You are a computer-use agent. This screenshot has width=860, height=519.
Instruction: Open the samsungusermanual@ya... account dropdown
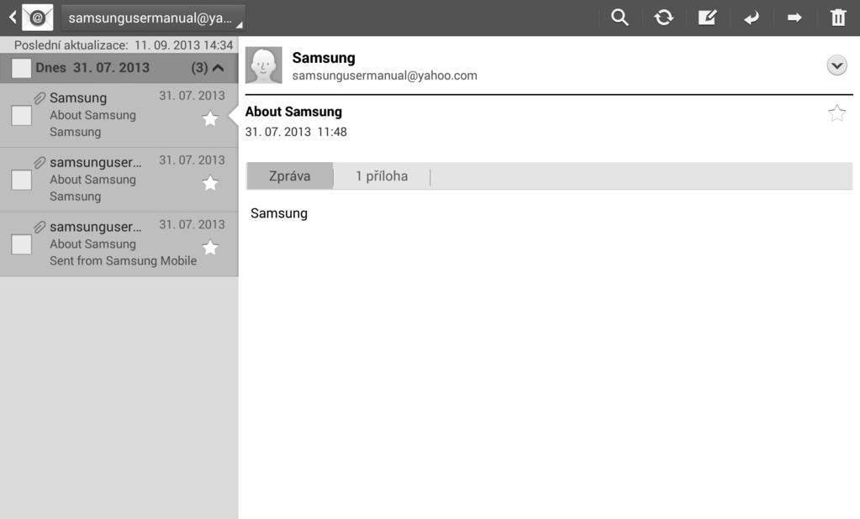tap(153, 18)
